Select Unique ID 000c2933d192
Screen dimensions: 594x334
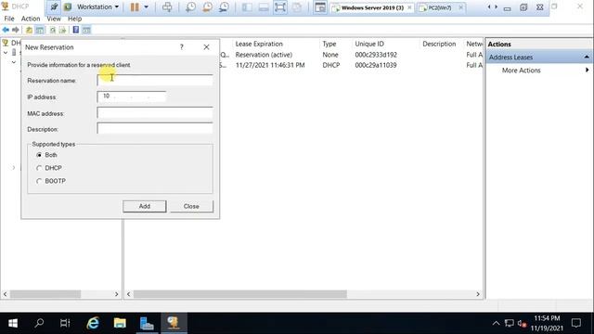376,55
